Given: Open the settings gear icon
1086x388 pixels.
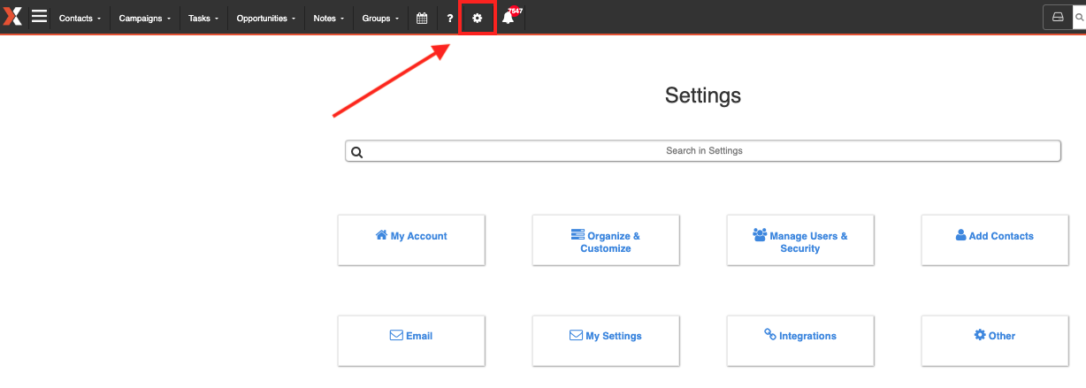Looking at the screenshot, I should pyautogui.click(x=478, y=18).
